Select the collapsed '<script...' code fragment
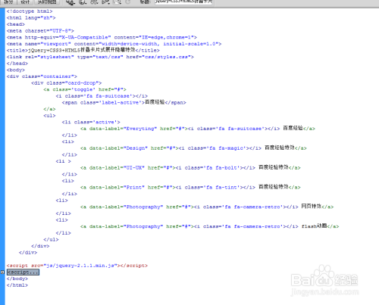This screenshot has width=379, height=305. (x=23, y=272)
